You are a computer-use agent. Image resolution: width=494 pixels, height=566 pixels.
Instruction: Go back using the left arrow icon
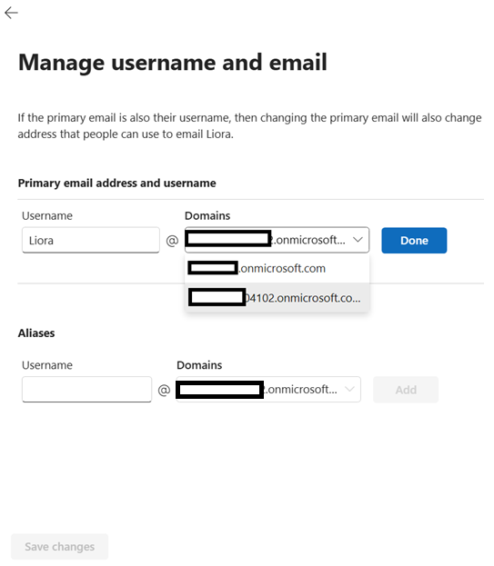(11, 13)
